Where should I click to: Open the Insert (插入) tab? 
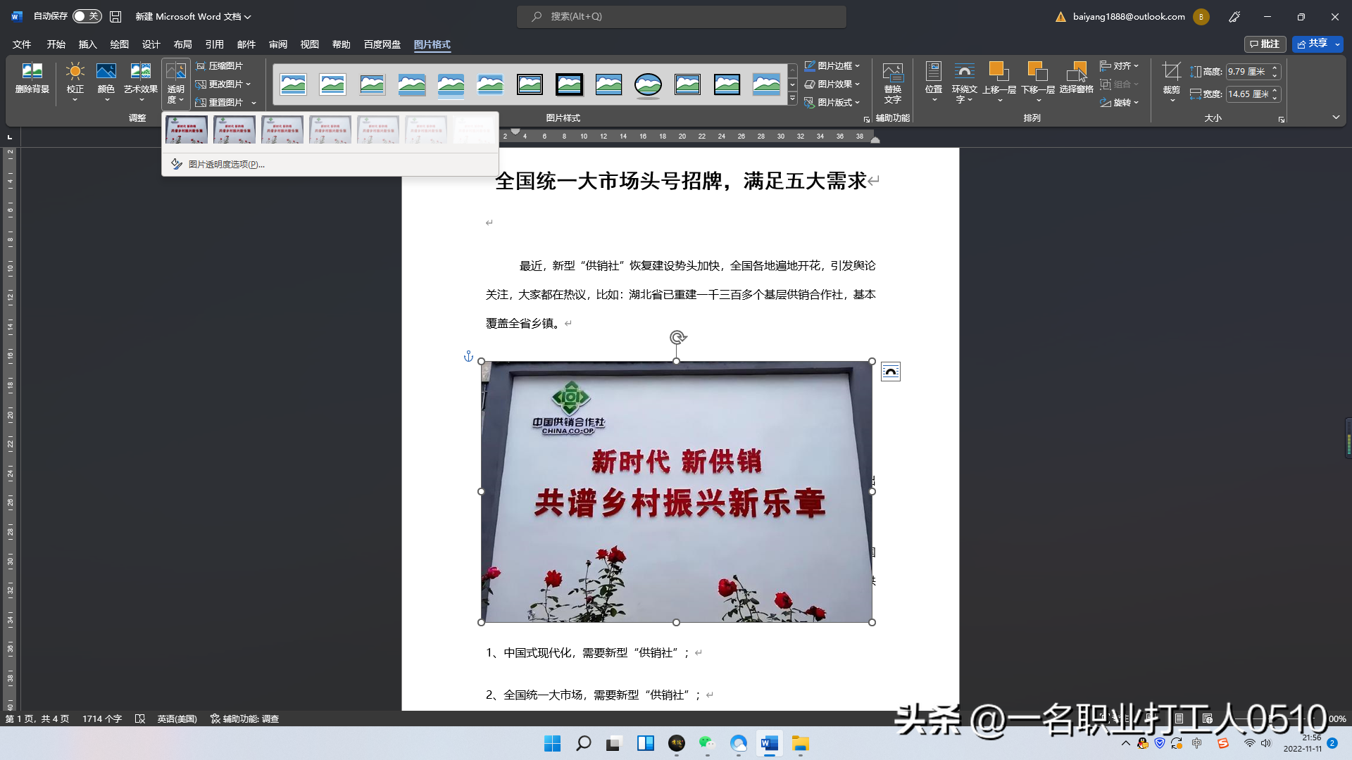coord(87,44)
